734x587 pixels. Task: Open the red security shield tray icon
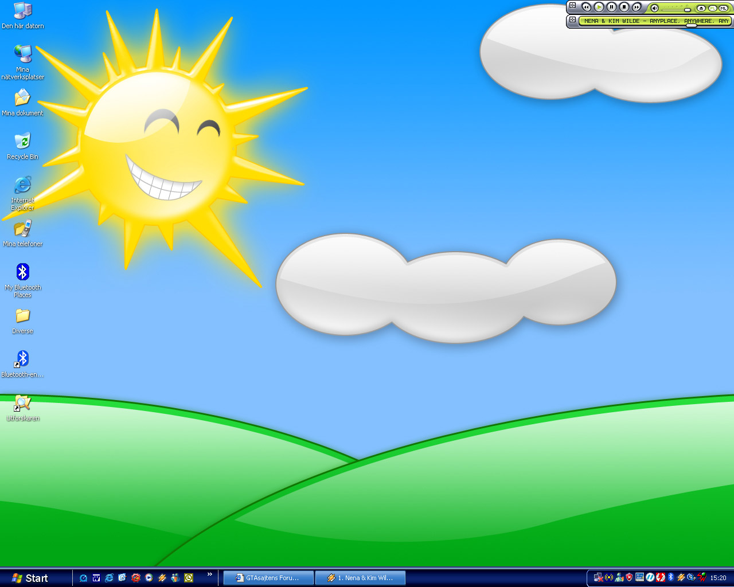point(629,577)
